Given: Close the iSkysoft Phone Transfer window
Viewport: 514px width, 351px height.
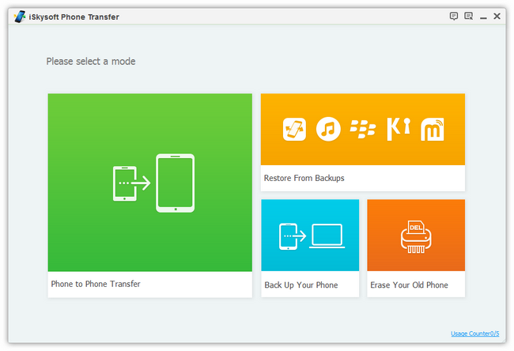Looking at the screenshot, I should pyautogui.click(x=497, y=16).
